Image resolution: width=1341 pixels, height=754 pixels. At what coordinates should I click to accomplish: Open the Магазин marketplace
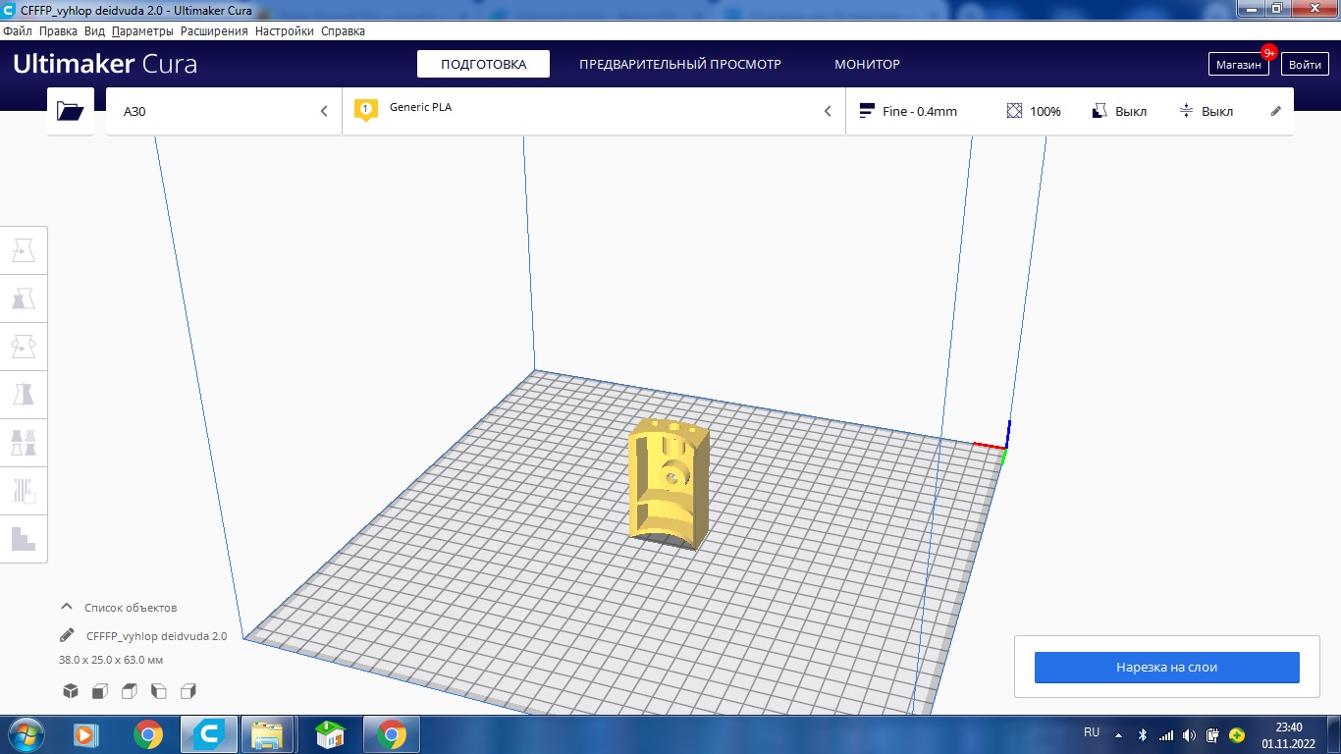1238,64
